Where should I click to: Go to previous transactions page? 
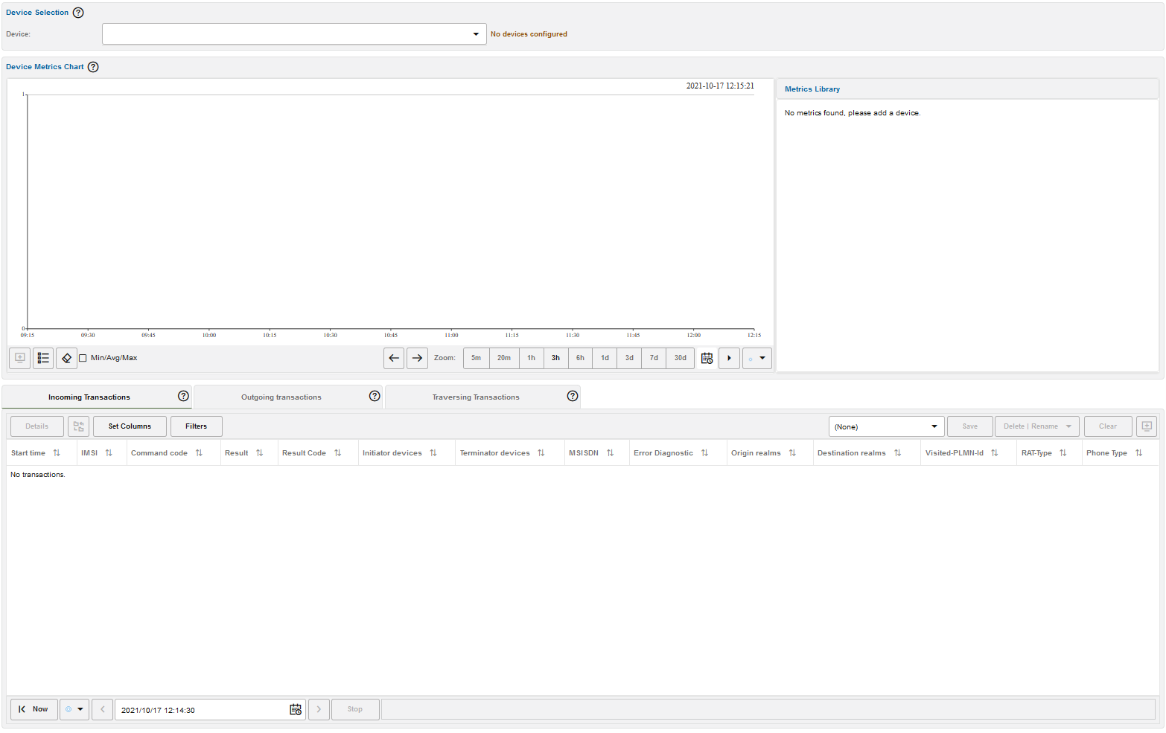[103, 709]
